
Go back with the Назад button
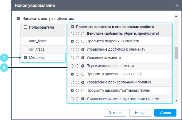pyautogui.click(x=140, y=113)
